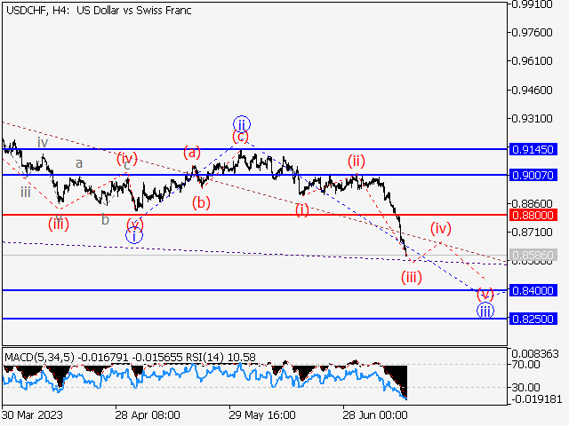Click the 0.97600 price axis tick
569x426 pixels.
tap(532, 33)
